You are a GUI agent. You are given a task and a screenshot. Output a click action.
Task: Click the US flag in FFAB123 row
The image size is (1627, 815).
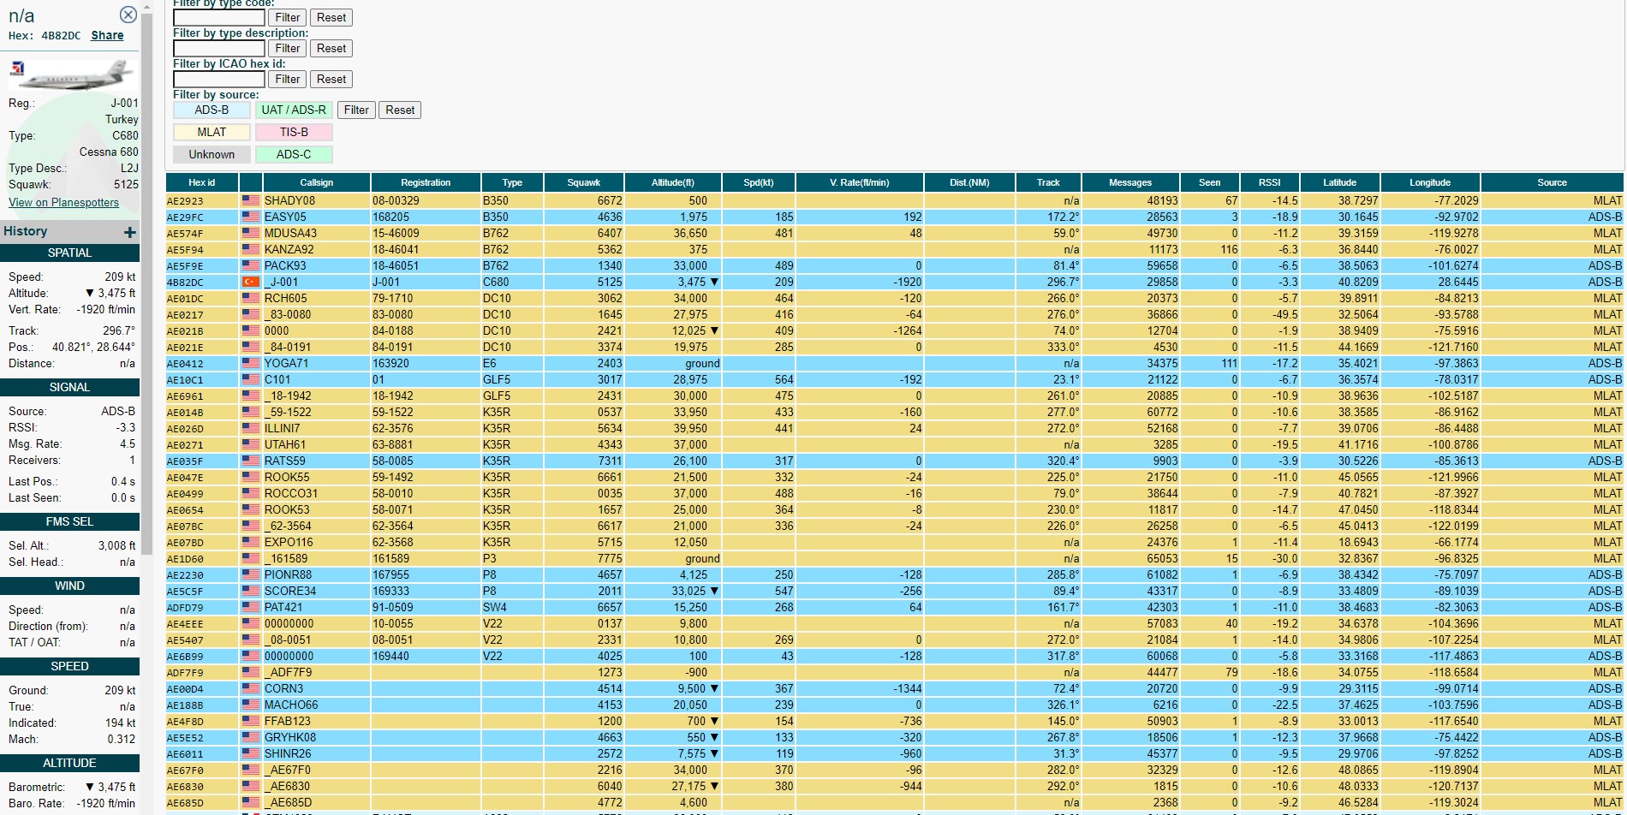coord(250,721)
